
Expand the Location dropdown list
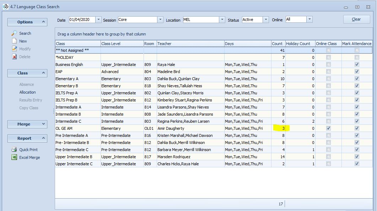tap(222, 20)
